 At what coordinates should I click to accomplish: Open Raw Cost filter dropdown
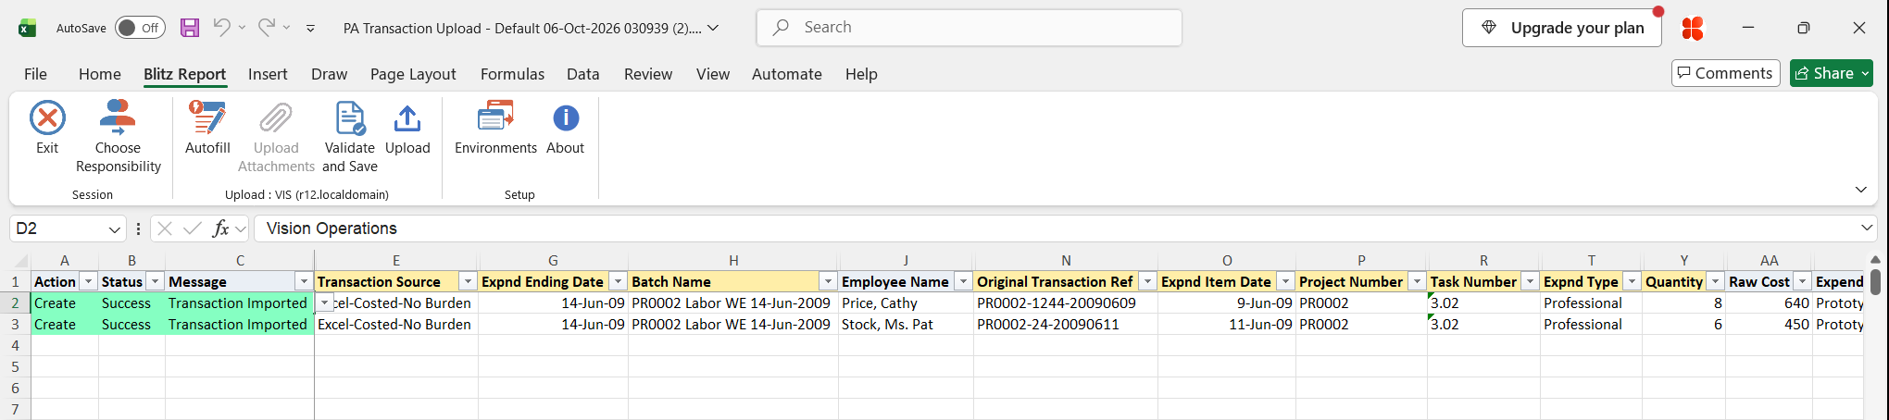click(x=1803, y=281)
